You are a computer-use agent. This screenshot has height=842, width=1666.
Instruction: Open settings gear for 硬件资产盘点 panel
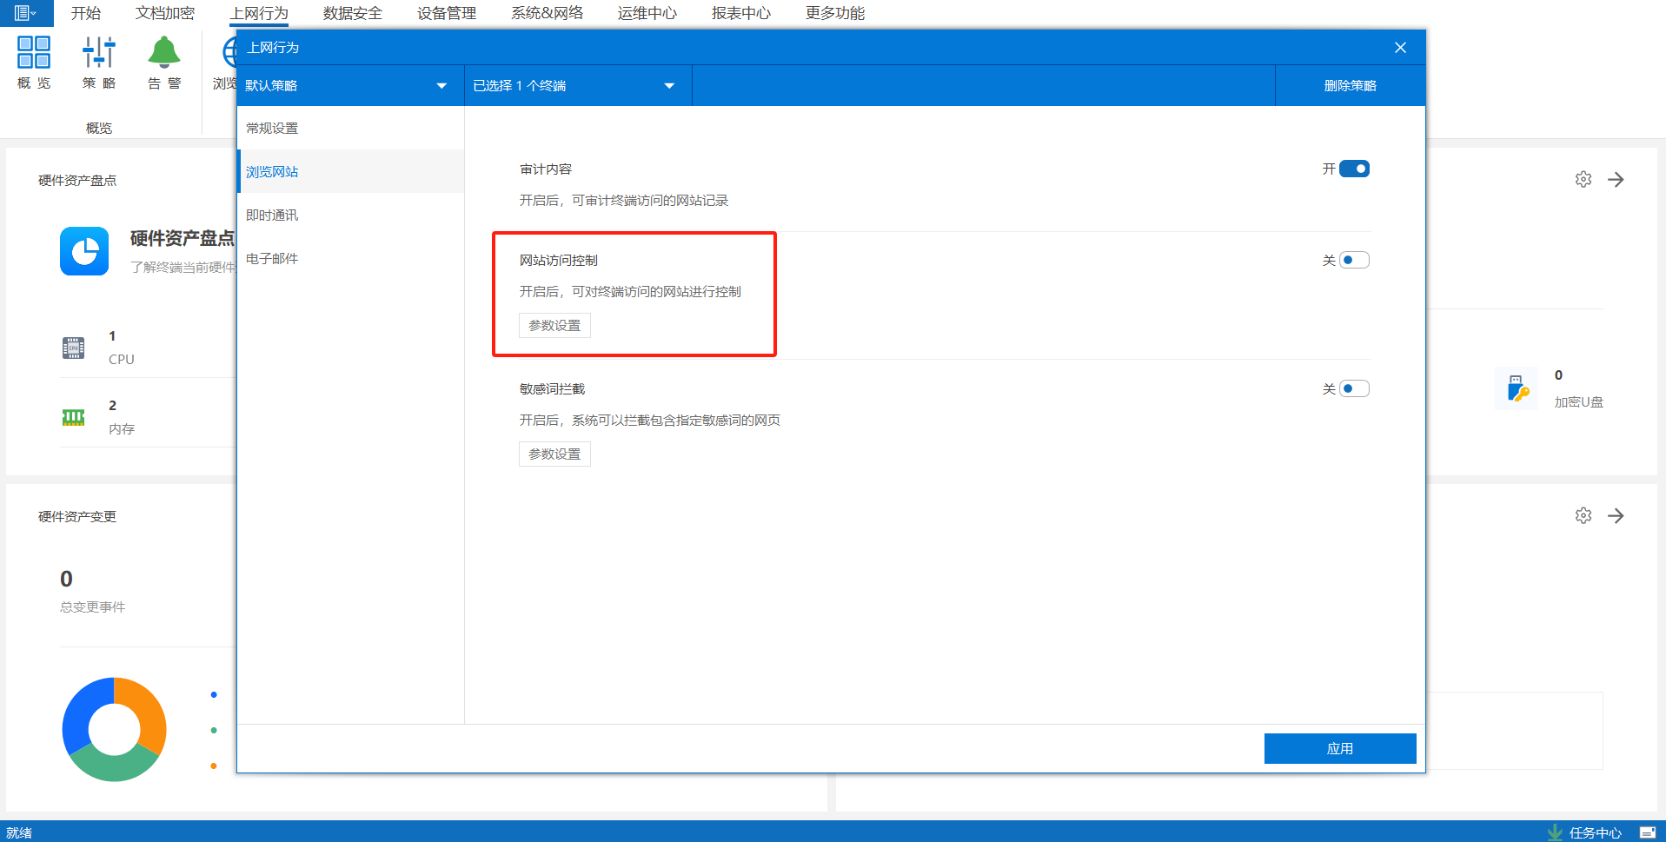coord(1583,180)
